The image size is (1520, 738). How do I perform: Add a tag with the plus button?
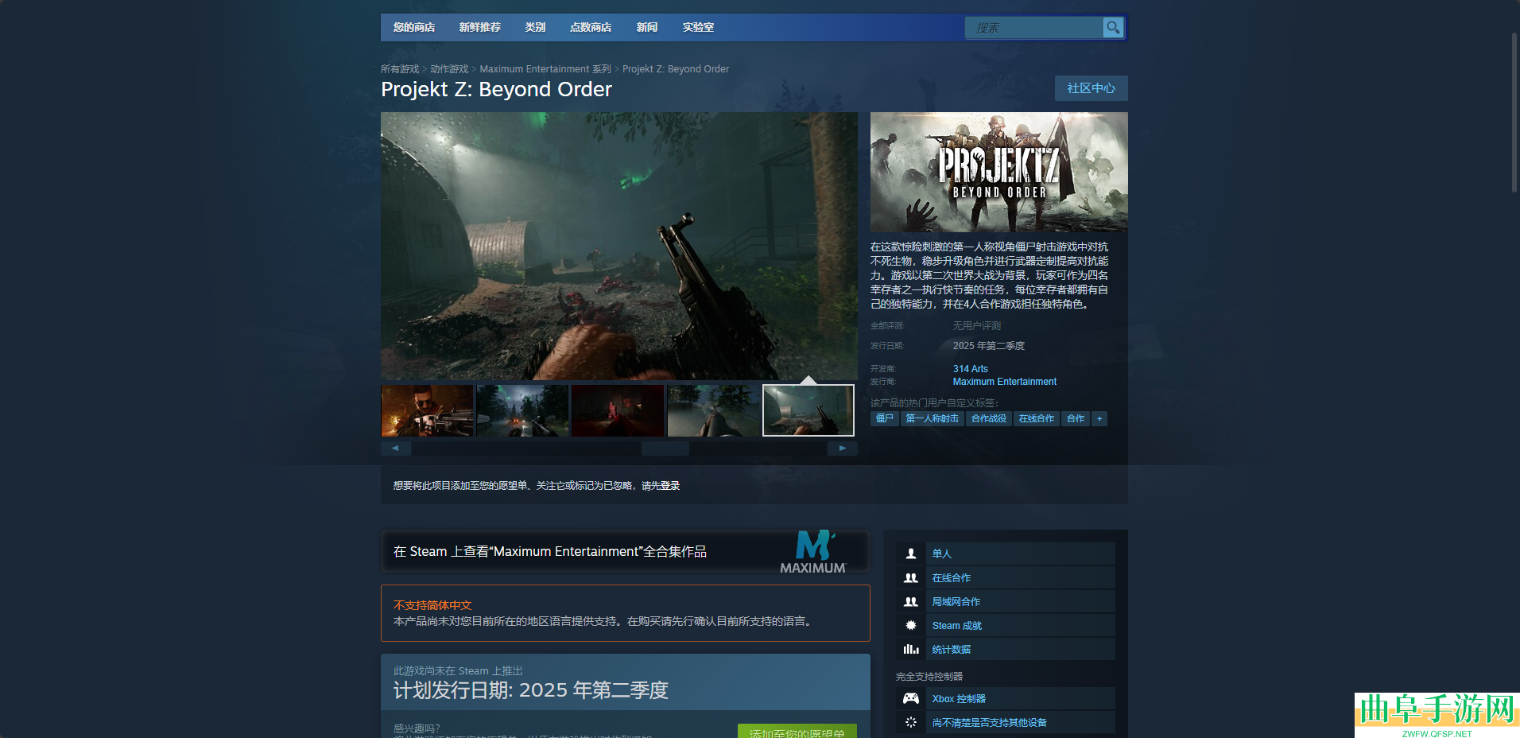[x=1099, y=419]
